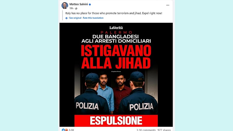Click the ISTIGAVANO ALLA JIHAD headline
Image resolution: width=233 pixels, height=131 pixels.
click(116, 57)
